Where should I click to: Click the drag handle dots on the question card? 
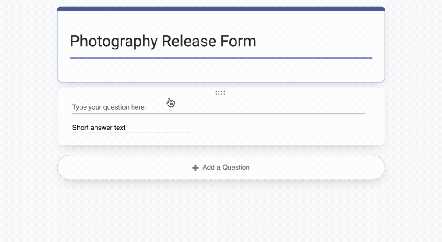(220, 93)
